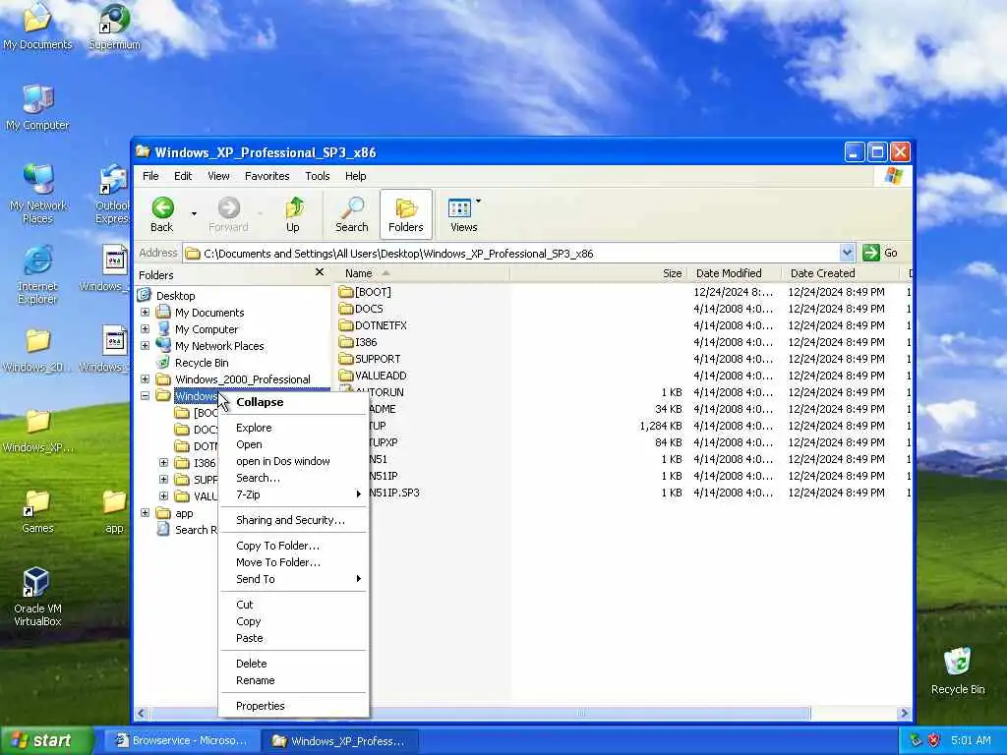The height and width of the screenshot is (755, 1007).
Task: Select the SUPPORT folder in file list
Action: click(x=370, y=359)
